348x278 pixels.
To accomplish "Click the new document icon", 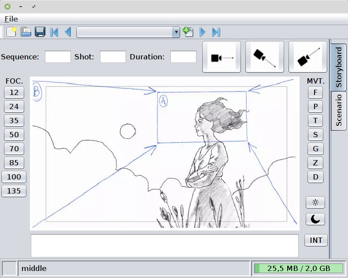I will 11,32.
